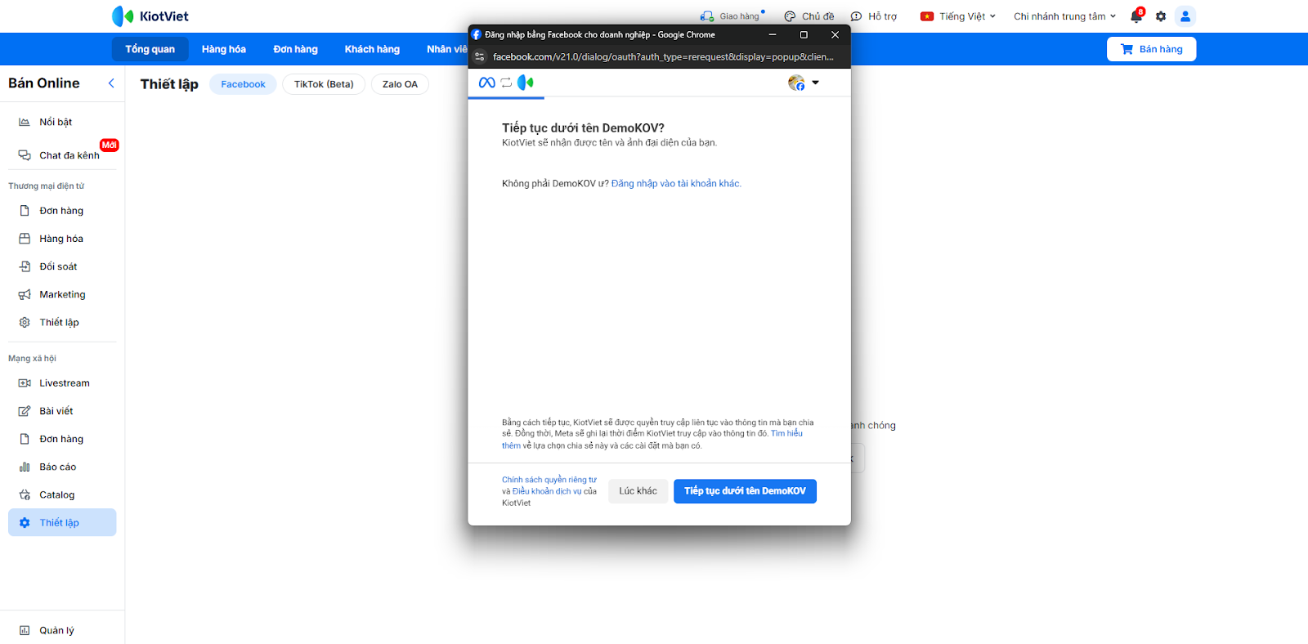Screen dimensions: 1308x644
Task: Click the Meta logo in the login popup
Action: click(486, 83)
